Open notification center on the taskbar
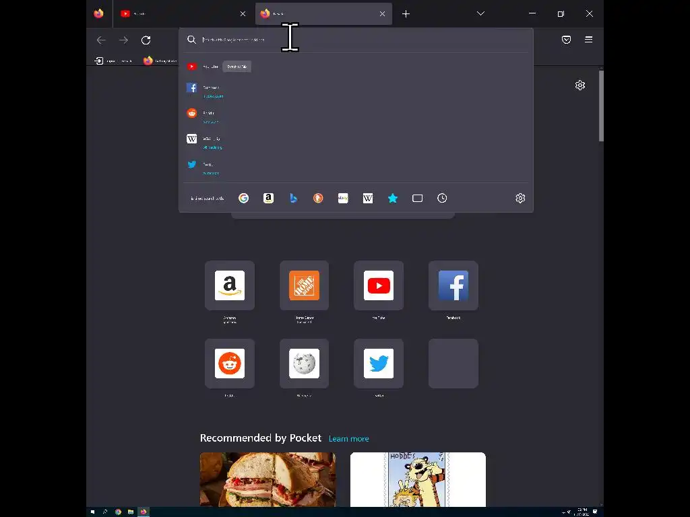Screen dimensions: 690x517 click(595, 512)
